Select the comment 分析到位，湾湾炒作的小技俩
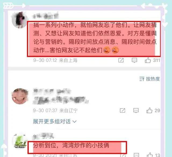172x157 pixels. coord(71,145)
